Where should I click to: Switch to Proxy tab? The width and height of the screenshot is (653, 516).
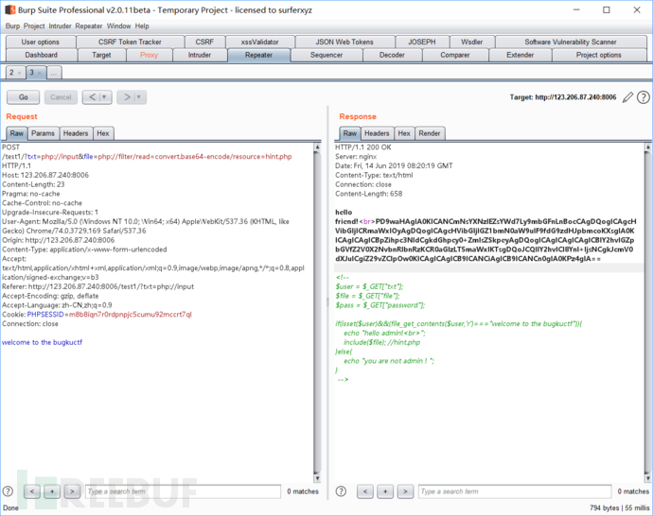150,55
